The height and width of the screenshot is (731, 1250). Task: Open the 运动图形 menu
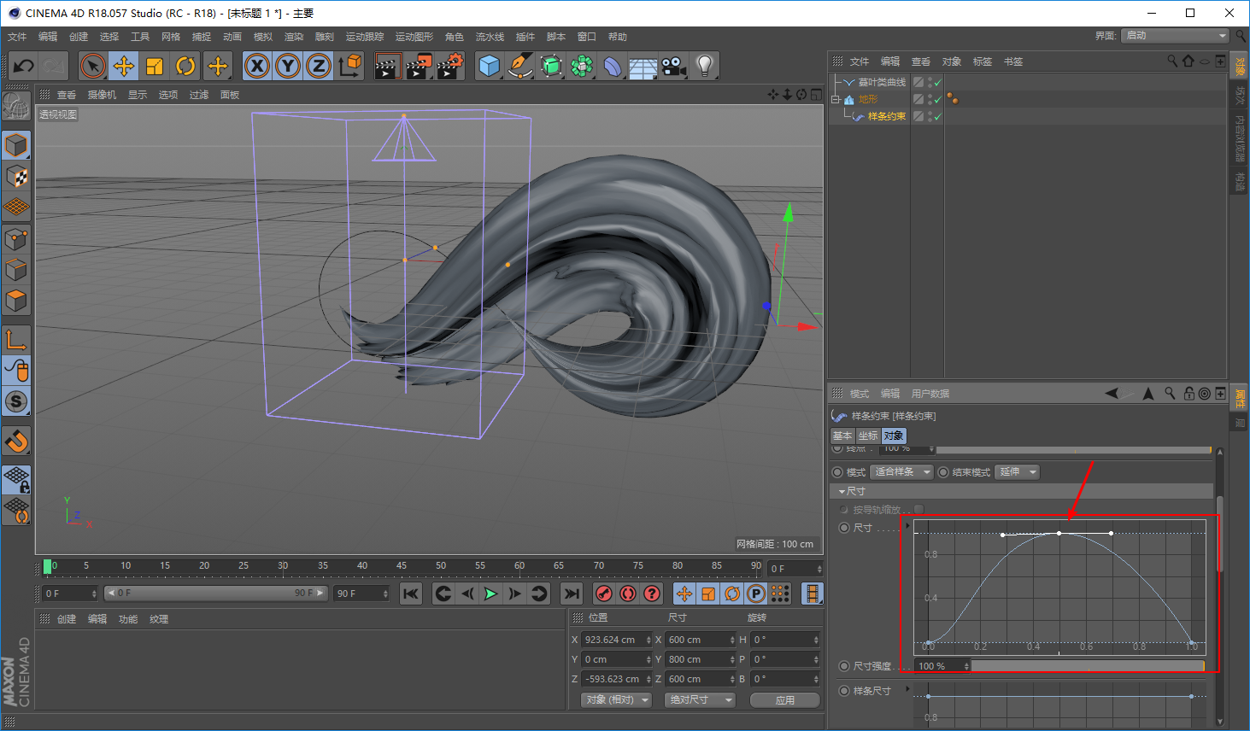(x=414, y=37)
